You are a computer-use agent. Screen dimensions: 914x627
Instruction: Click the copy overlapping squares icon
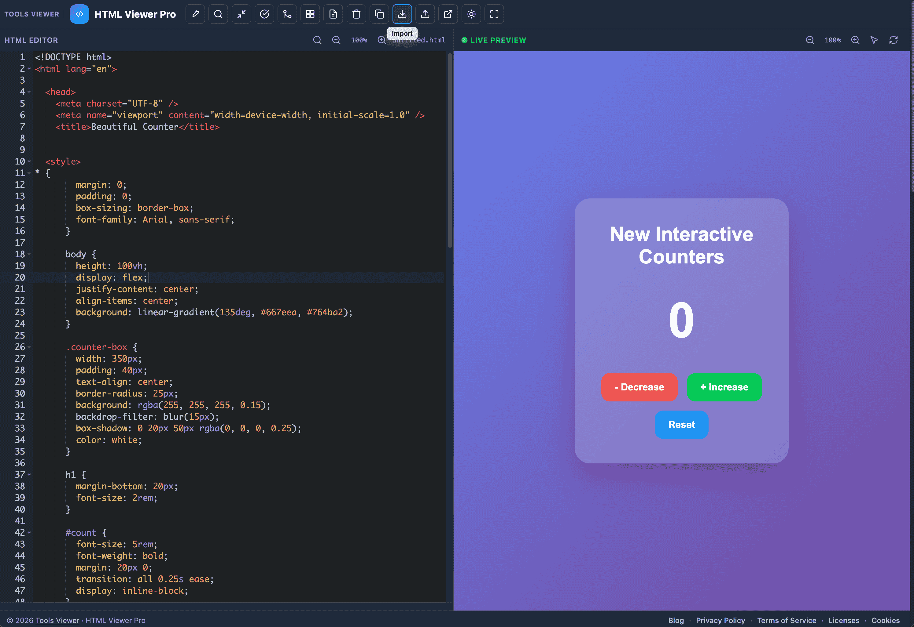[379, 14]
